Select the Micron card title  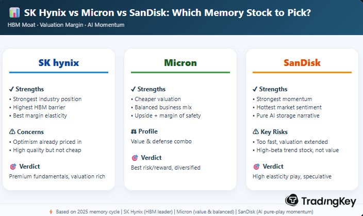pyautogui.click(x=180, y=63)
